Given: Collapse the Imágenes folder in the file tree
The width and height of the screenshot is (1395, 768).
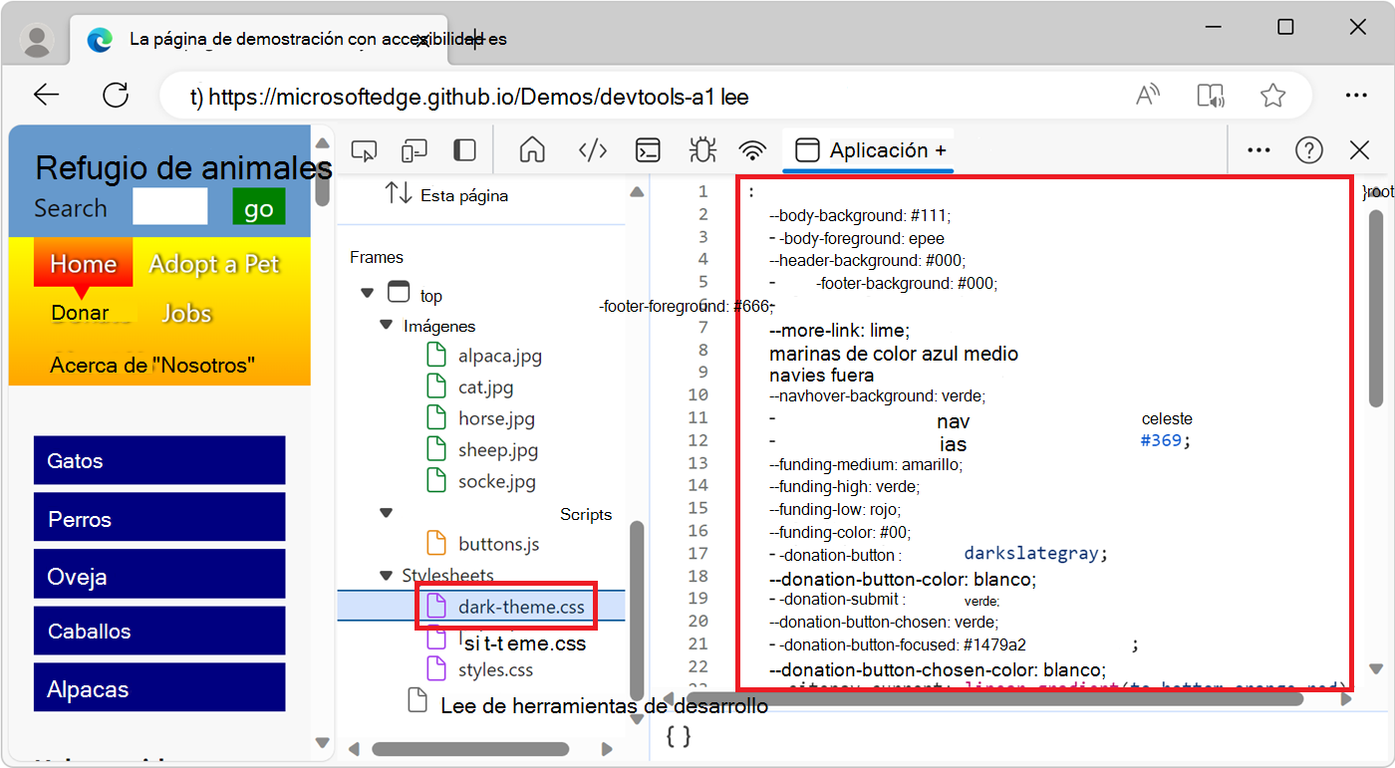Looking at the screenshot, I should 387,325.
